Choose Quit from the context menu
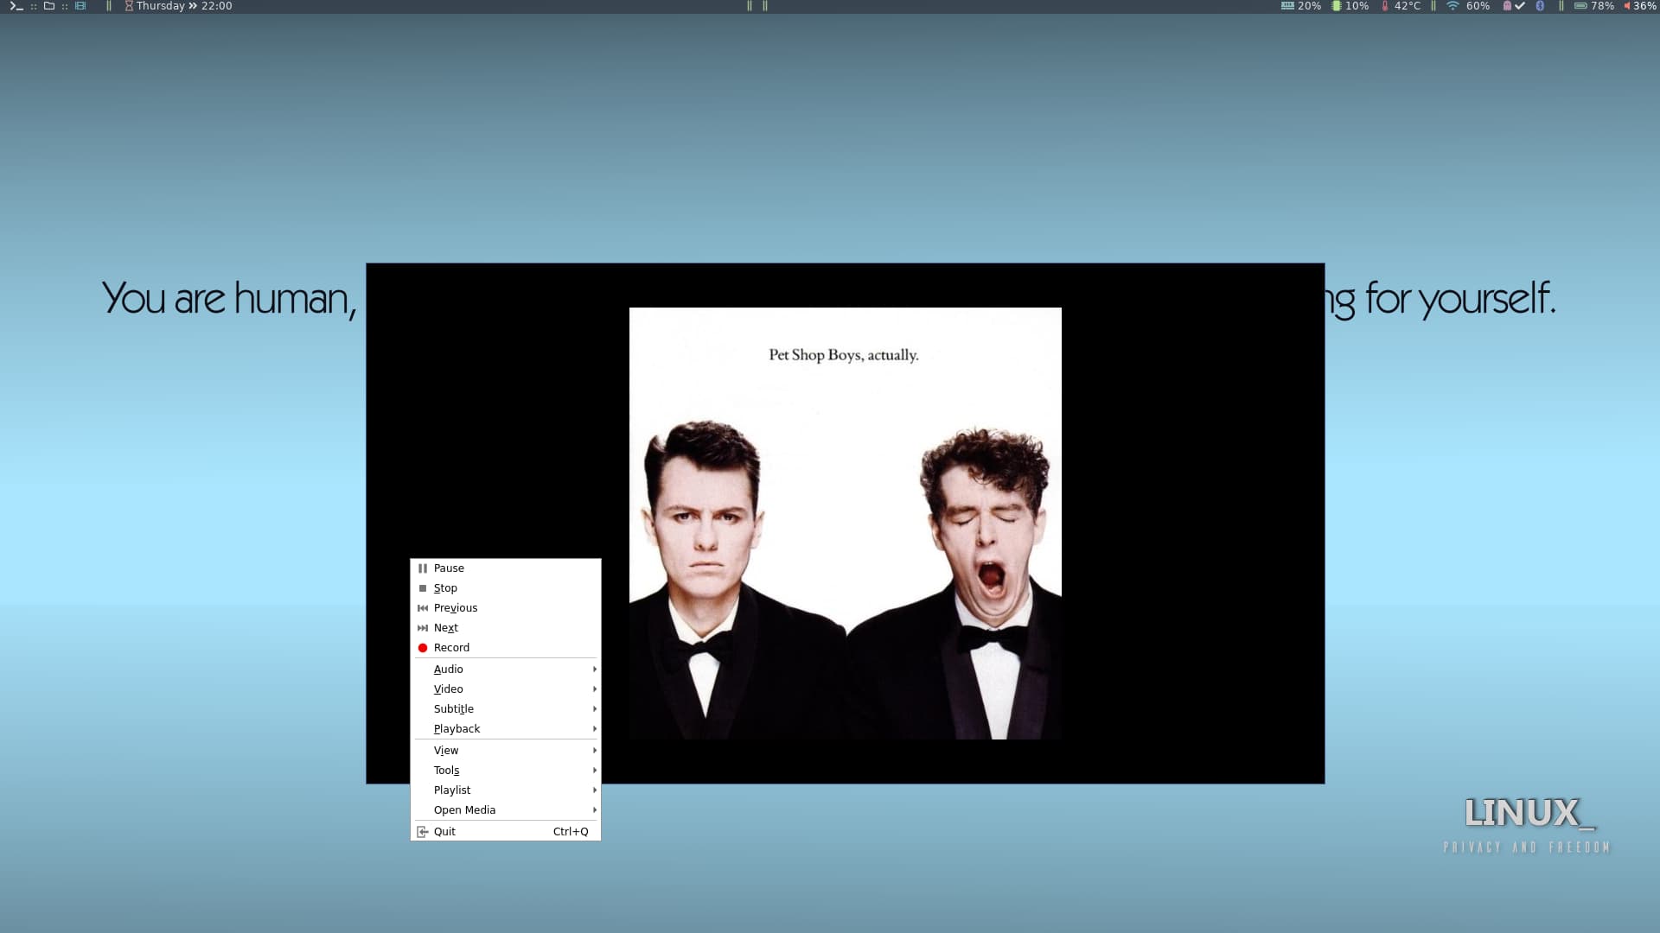1660x933 pixels. click(506, 831)
